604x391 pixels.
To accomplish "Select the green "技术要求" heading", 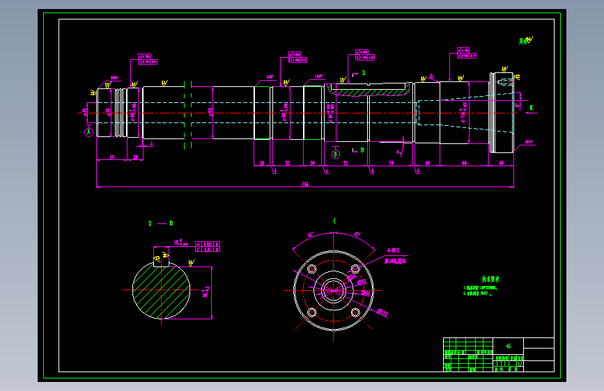I will [490, 279].
